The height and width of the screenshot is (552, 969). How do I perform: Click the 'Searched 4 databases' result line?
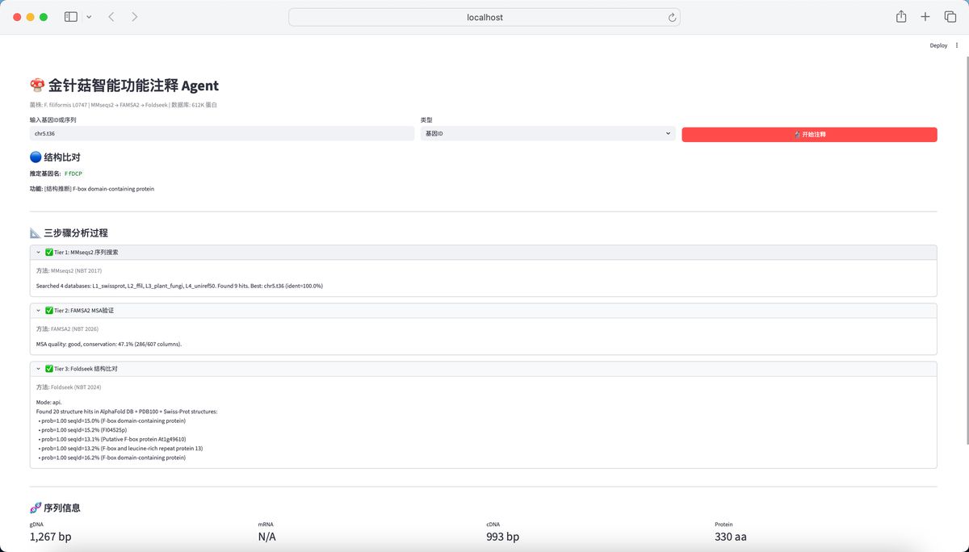[179, 286]
